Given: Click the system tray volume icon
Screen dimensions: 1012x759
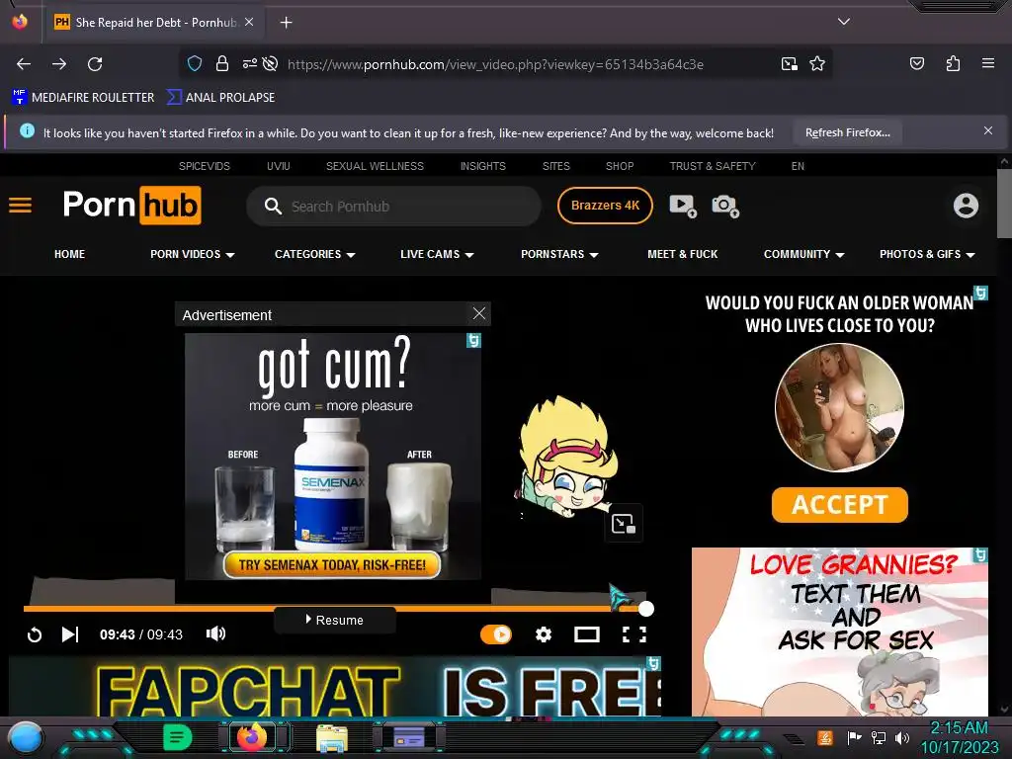Looking at the screenshot, I should [901, 737].
